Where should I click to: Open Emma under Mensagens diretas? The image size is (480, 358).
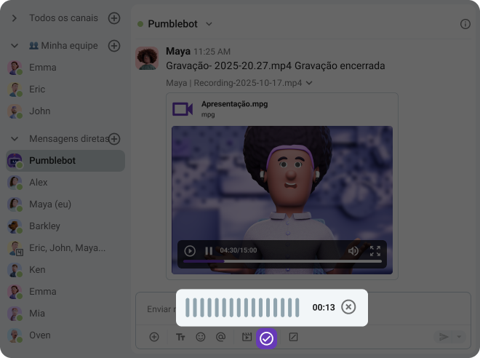pos(65,292)
